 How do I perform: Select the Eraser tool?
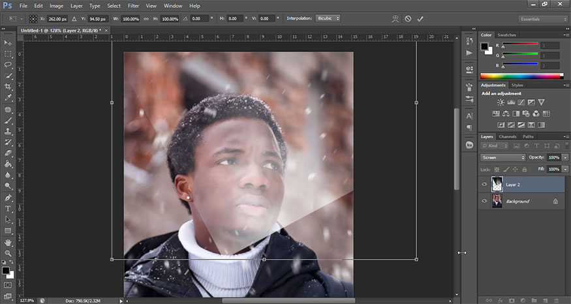(x=8, y=153)
